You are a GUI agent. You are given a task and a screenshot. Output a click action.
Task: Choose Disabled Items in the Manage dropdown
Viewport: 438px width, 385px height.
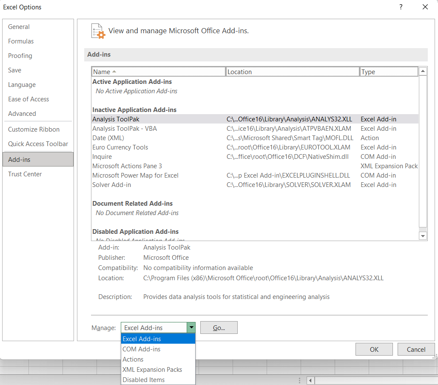[144, 379]
